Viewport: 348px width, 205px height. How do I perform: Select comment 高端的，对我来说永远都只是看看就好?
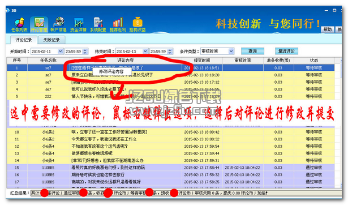(106, 182)
